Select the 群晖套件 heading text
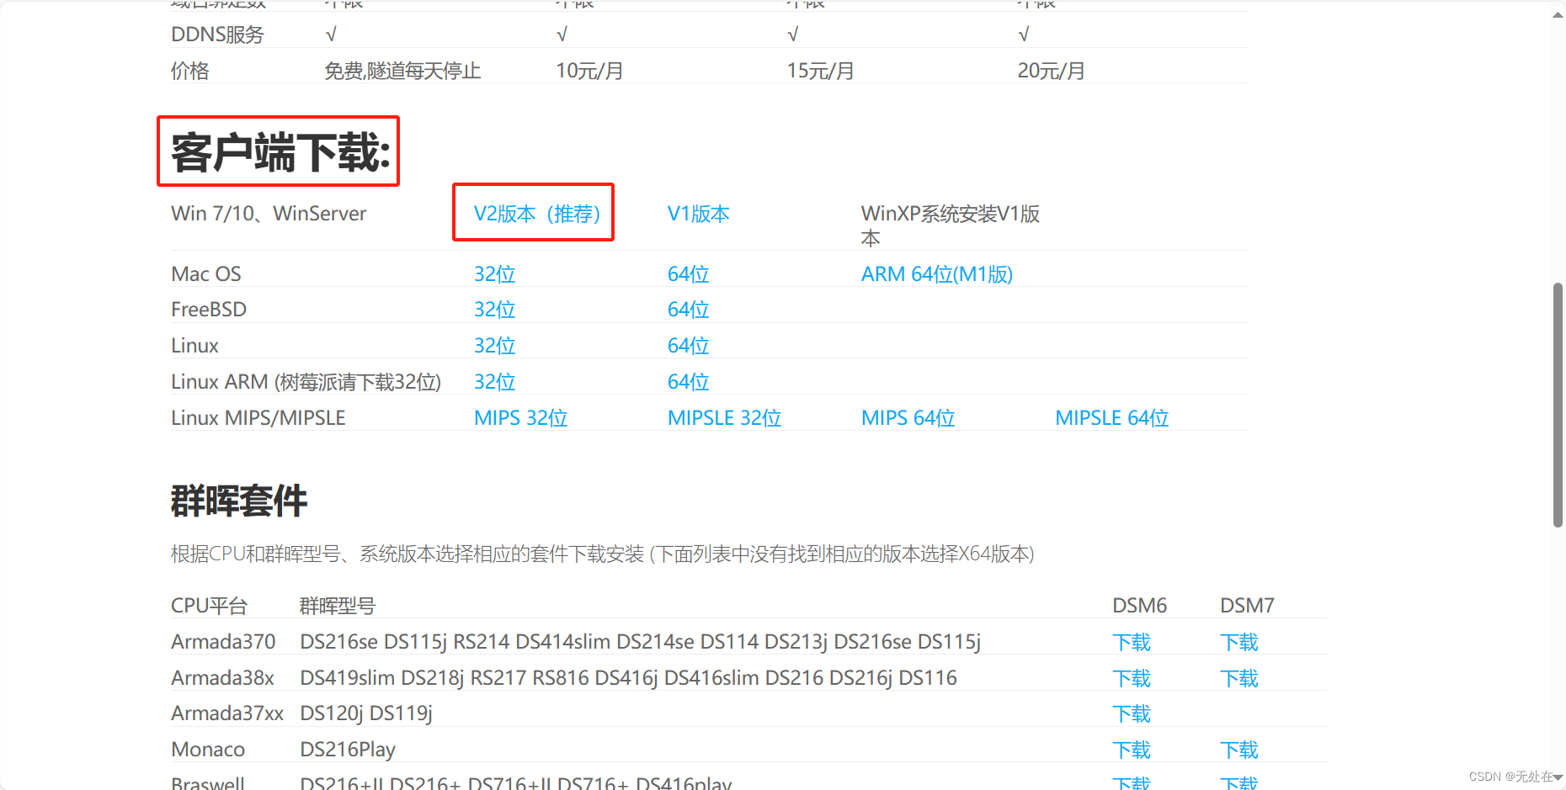1566x790 pixels. pos(239,501)
